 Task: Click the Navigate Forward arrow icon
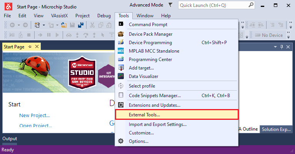25,25
